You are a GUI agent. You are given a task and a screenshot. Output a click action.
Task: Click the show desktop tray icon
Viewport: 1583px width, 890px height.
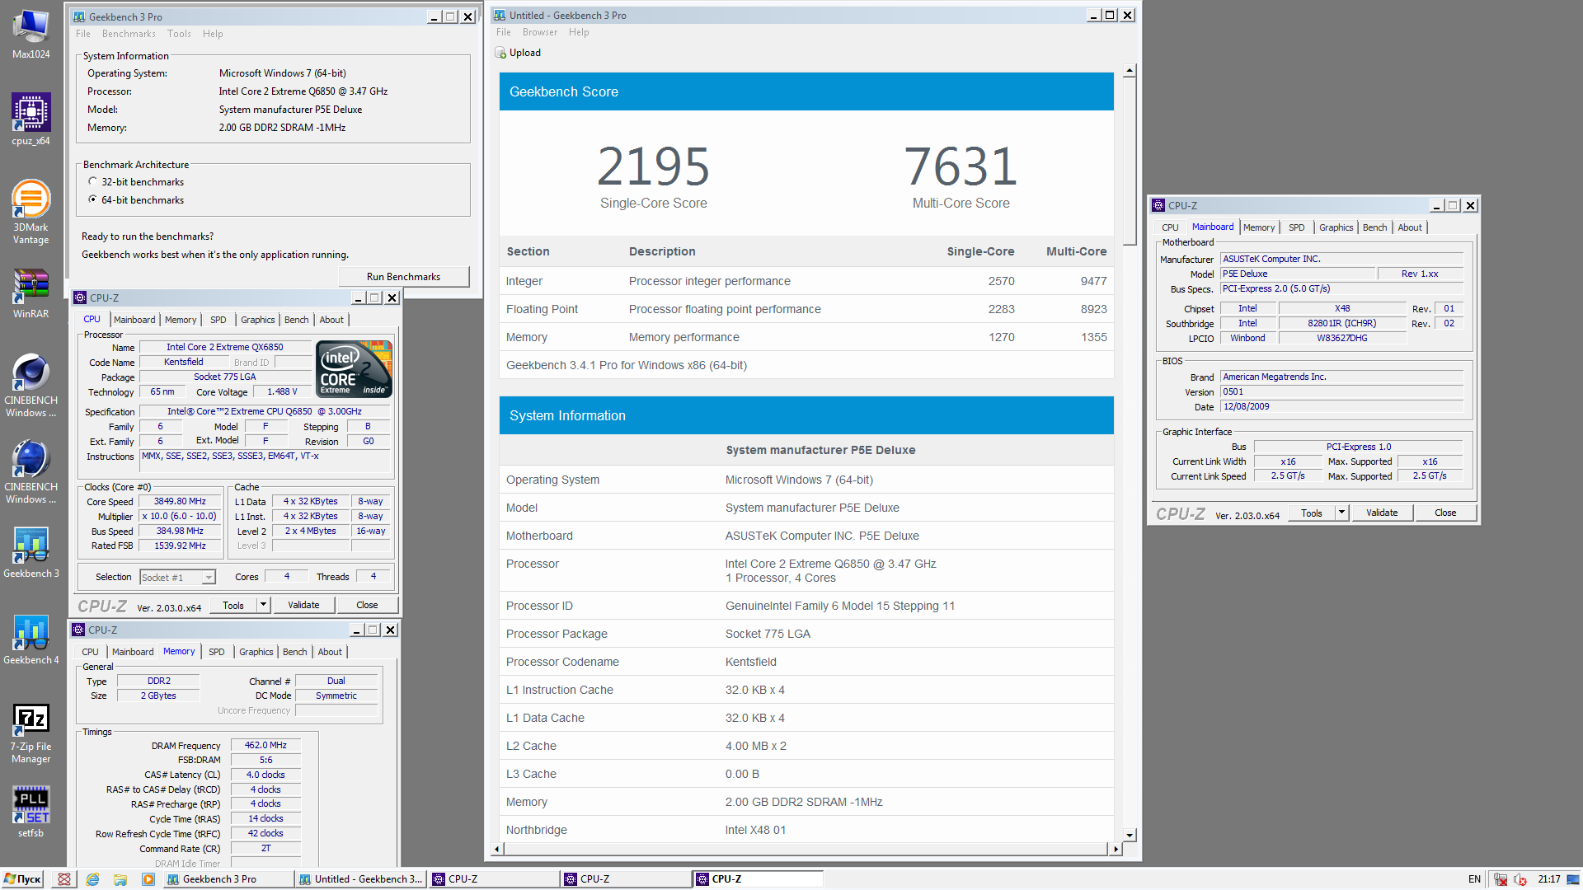pos(1573,879)
